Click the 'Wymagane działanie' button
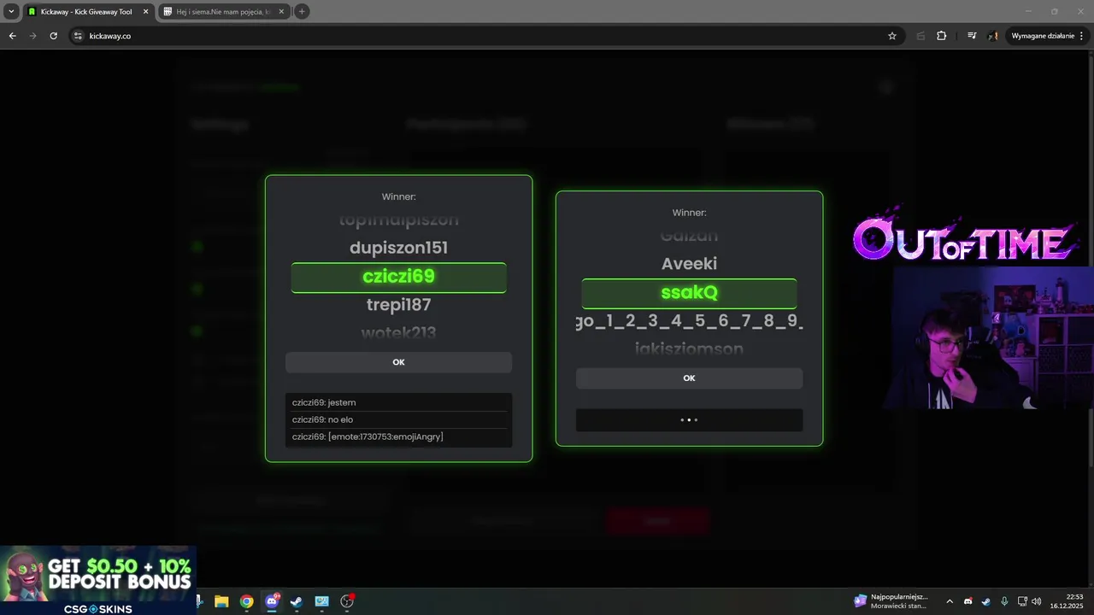Screen dimensions: 1094x615 1048,36
